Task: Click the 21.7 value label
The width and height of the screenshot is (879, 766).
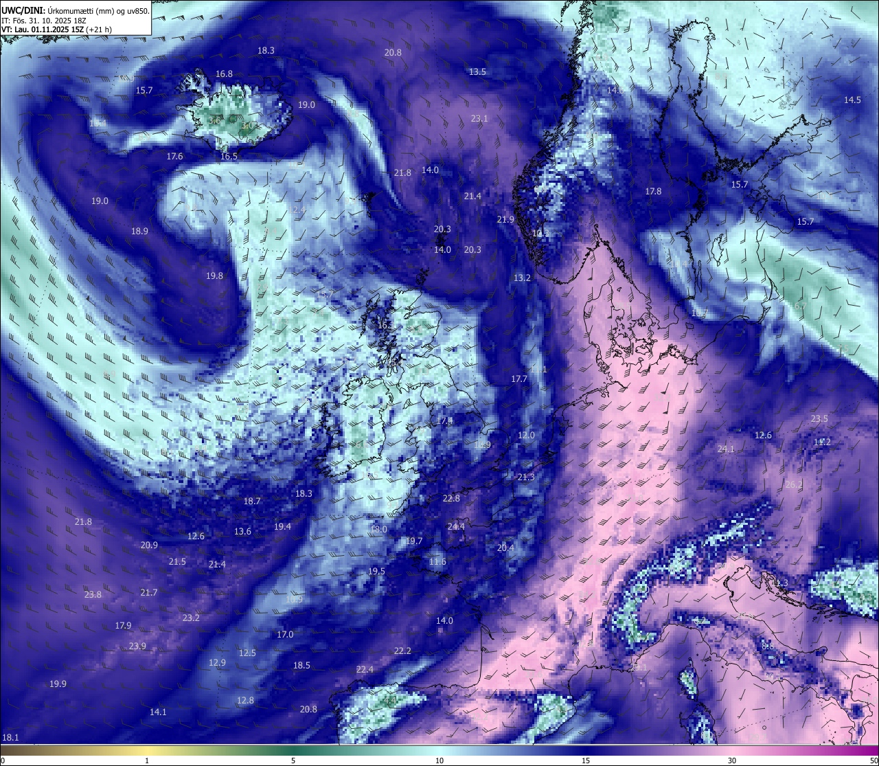Action: [148, 592]
